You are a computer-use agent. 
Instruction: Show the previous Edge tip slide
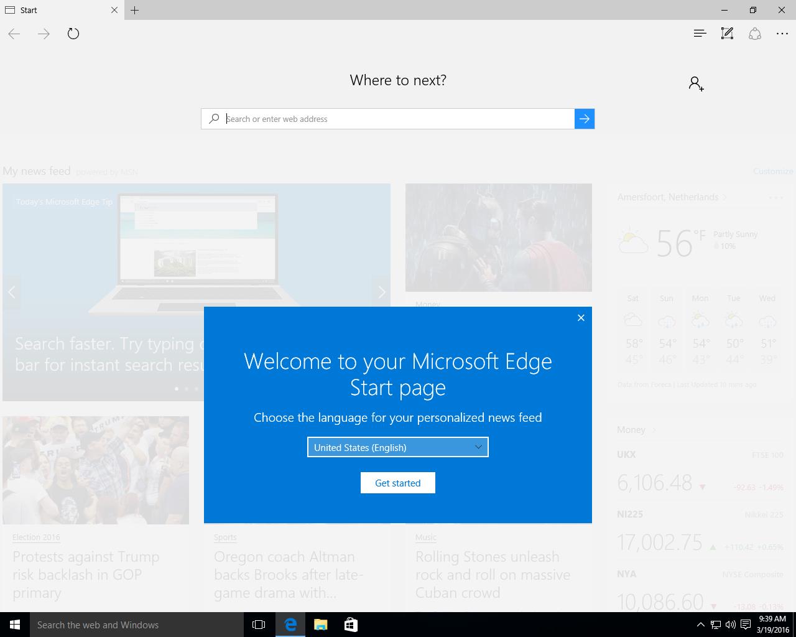(11, 292)
